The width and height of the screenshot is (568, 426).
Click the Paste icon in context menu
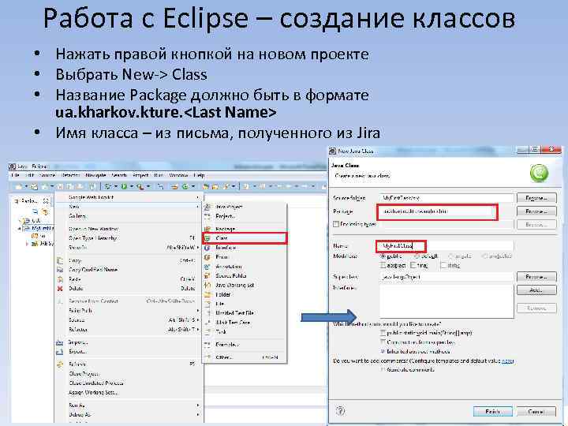click(60, 279)
